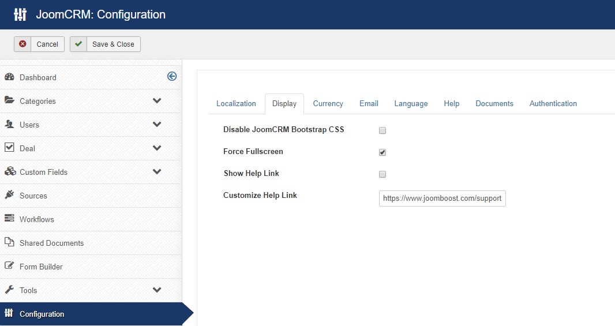Screen dimensions: 615x326
Task: Focus the Customize Help Link field
Action: point(442,198)
